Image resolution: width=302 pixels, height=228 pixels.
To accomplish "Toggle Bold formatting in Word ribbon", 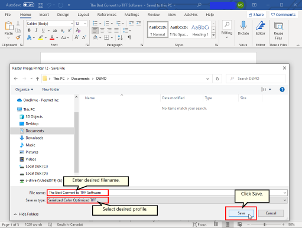I will (29, 30).
